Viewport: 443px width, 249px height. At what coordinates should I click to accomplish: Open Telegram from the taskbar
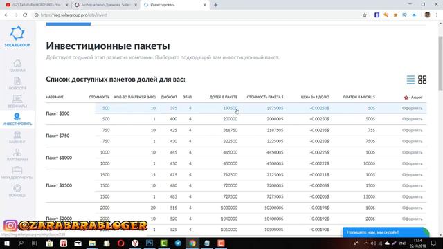pos(178,243)
